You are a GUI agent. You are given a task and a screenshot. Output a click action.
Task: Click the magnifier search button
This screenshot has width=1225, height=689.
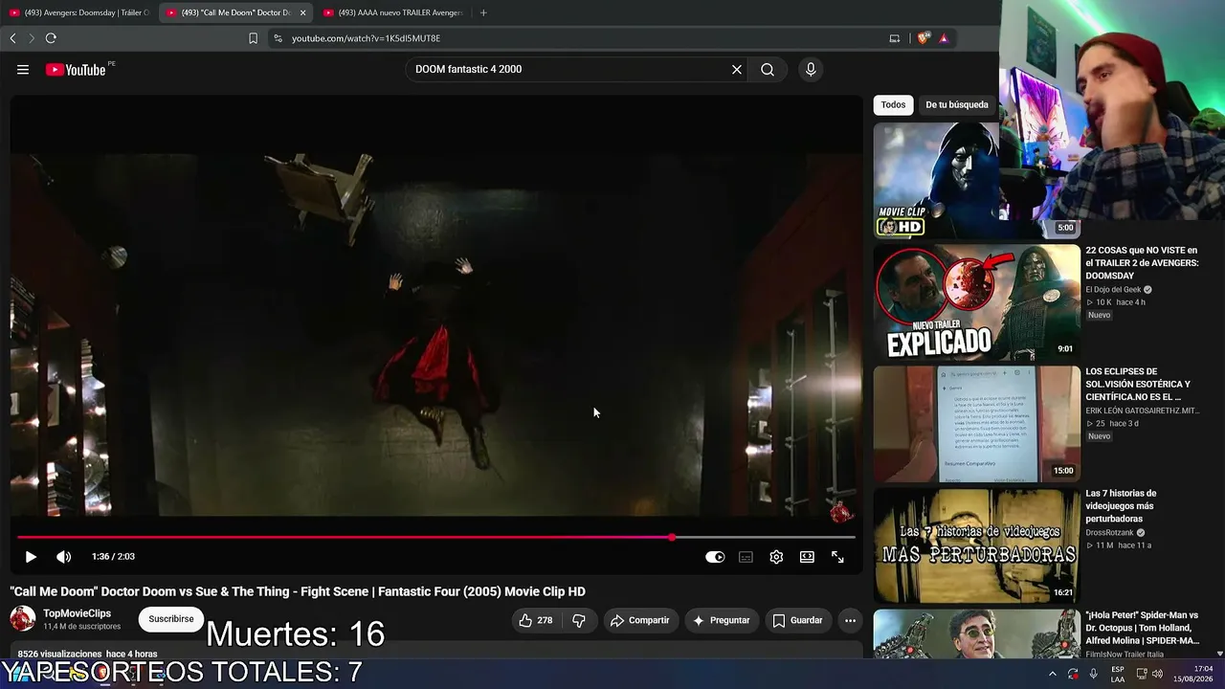768,70
